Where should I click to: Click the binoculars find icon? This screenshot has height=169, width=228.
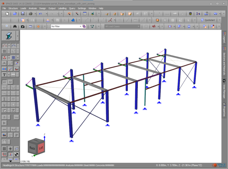[15, 26]
